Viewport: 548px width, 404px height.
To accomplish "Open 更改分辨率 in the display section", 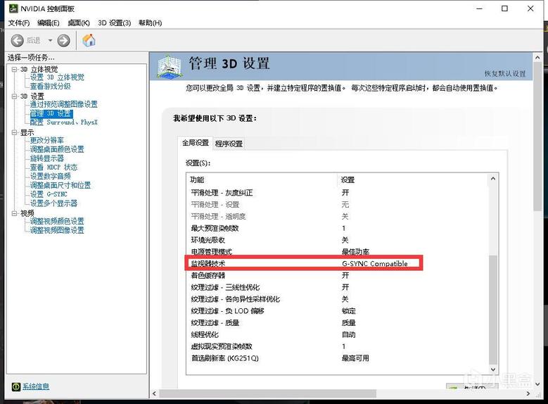I will (47, 140).
